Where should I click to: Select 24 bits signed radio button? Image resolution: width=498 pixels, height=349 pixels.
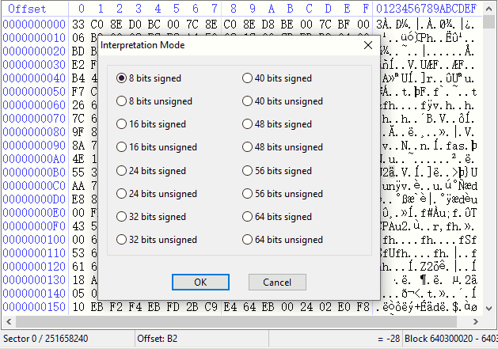[x=121, y=171]
